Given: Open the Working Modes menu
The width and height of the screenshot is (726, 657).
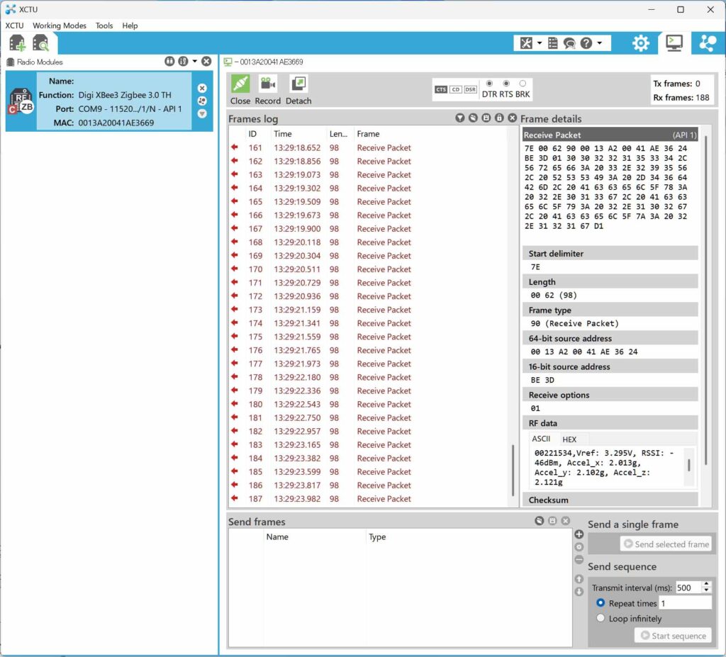Looking at the screenshot, I should pos(60,26).
